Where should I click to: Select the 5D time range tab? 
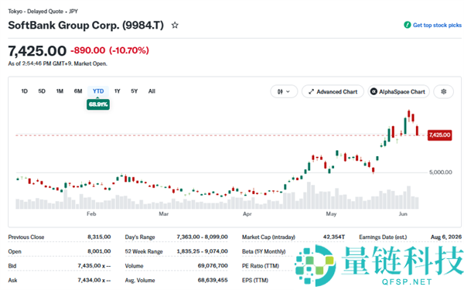[x=42, y=91]
